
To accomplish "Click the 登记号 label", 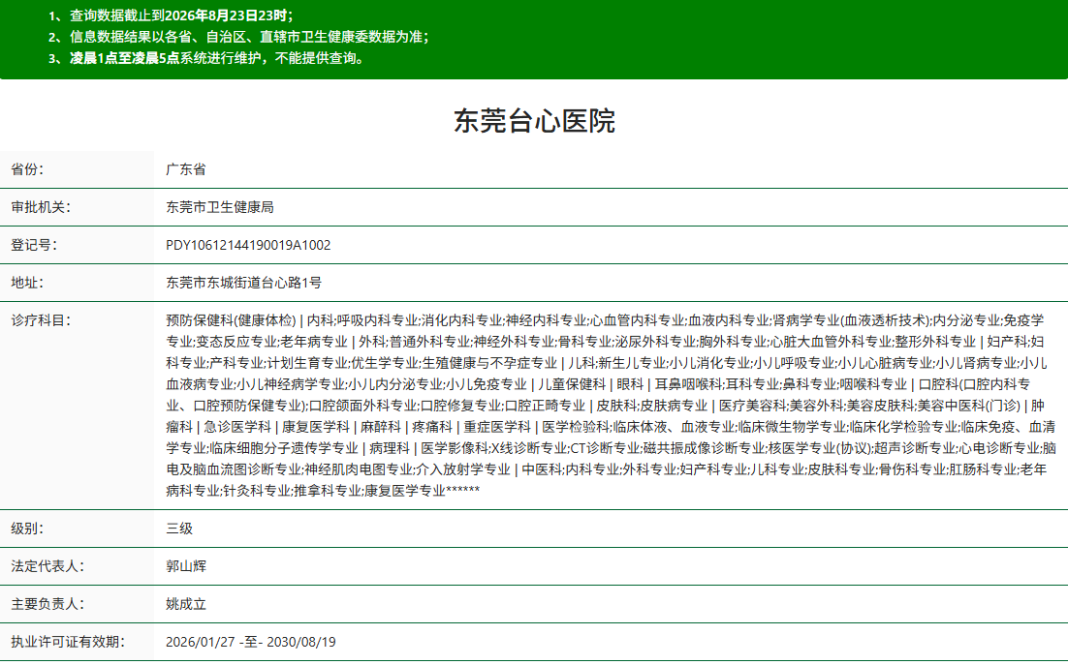I will pyautogui.click(x=33, y=245).
